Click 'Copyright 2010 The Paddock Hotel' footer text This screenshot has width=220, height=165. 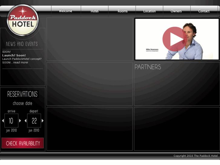point(195,156)
